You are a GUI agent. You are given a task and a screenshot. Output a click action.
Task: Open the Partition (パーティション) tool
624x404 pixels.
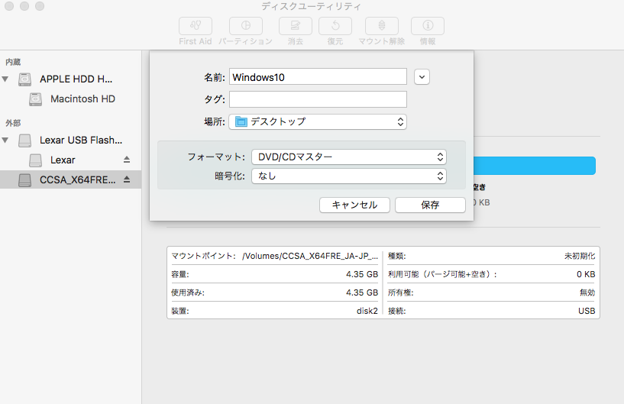(245, 26)
